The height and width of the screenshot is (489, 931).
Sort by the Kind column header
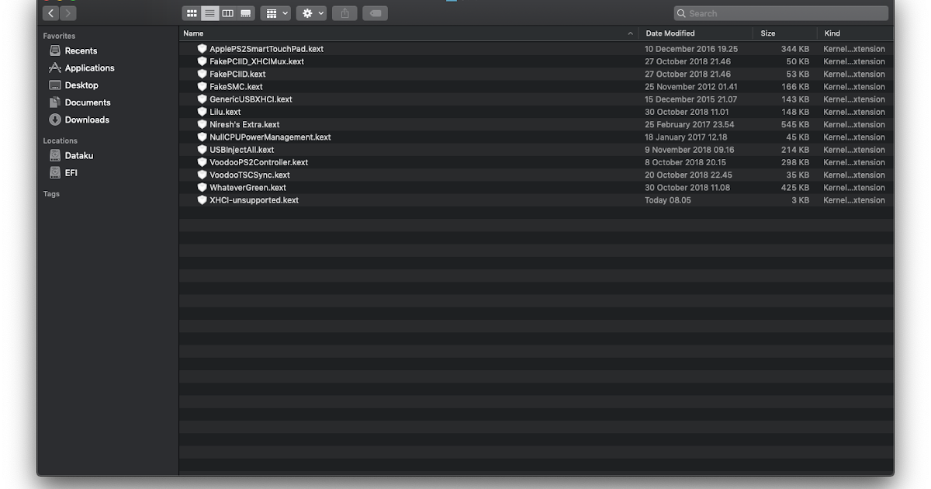point(855,33)
